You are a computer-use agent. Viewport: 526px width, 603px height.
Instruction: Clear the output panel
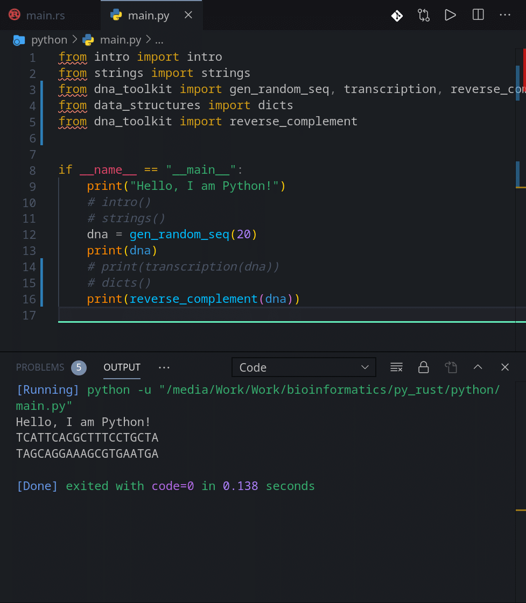pos(396,367)
